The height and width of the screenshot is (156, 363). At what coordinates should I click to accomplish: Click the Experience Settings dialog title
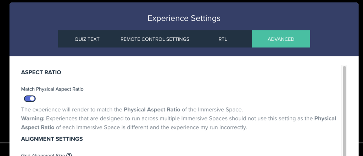click(x=184, y=18)
